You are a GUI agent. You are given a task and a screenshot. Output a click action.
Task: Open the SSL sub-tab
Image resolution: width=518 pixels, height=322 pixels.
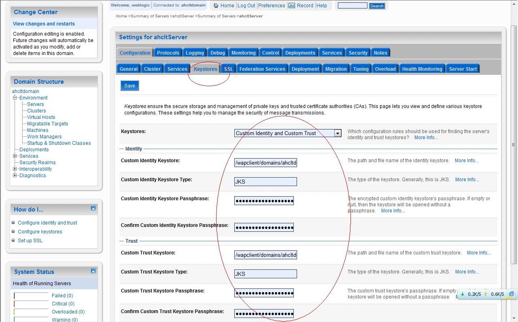(x=228, y=69)
